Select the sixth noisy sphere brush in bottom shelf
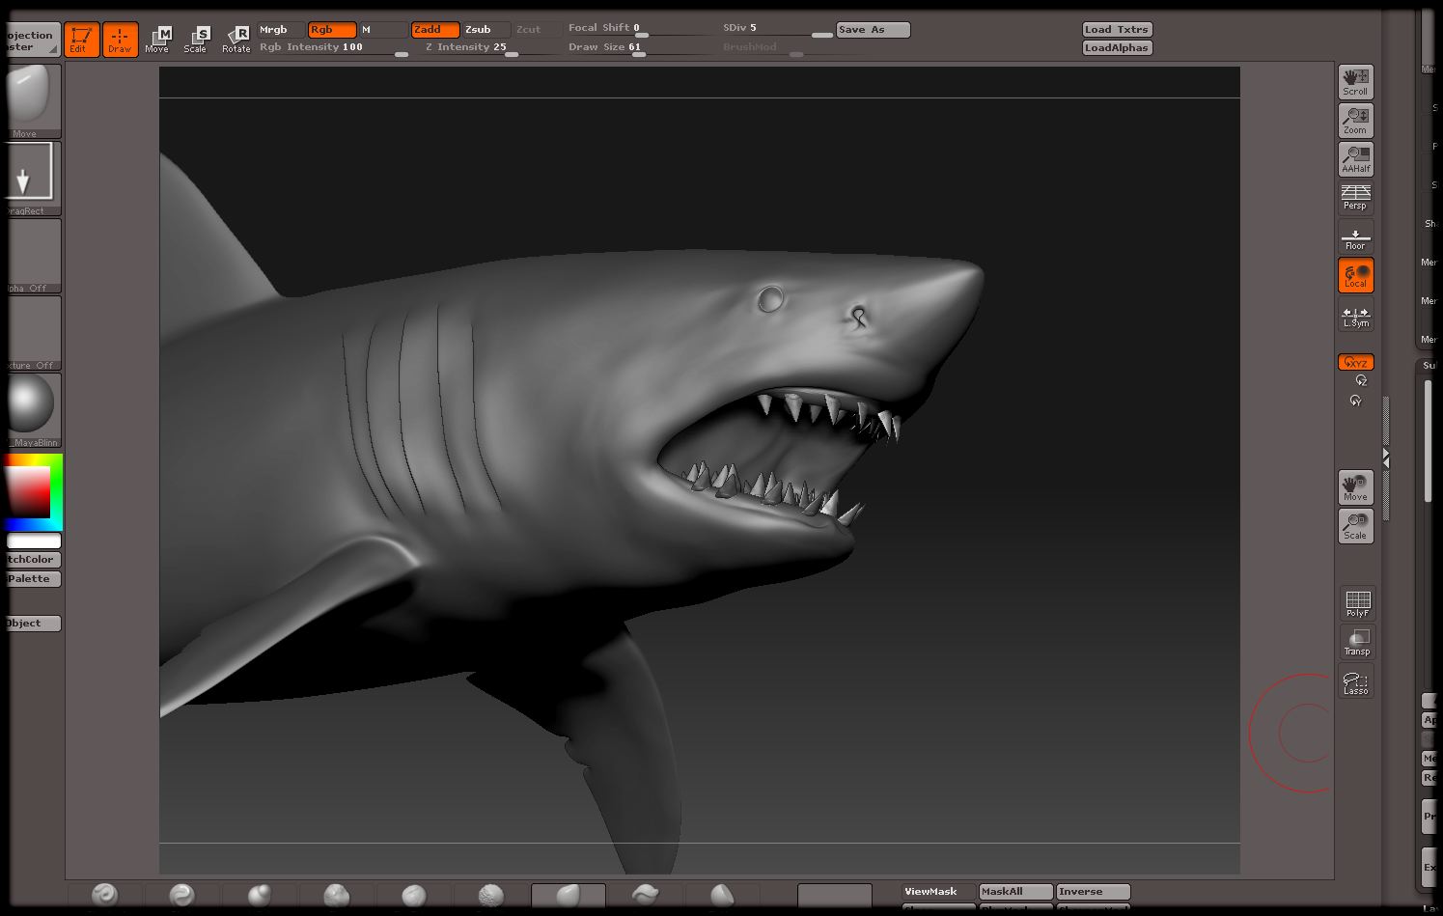Image resolution: width=1443 pixels, height=916 pixels. 490,896
